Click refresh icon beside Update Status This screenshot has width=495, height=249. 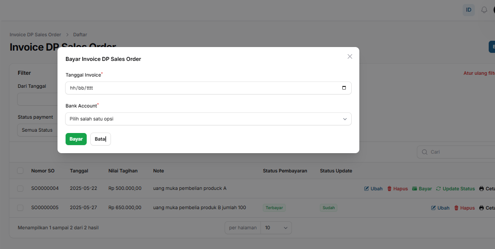(x=438, y=189)
